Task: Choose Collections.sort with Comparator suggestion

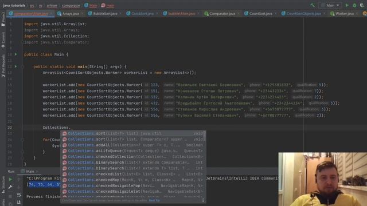Action: tap(132, 139)
